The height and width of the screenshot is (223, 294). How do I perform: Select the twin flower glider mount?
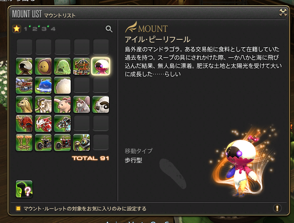[x=24, y=143]
